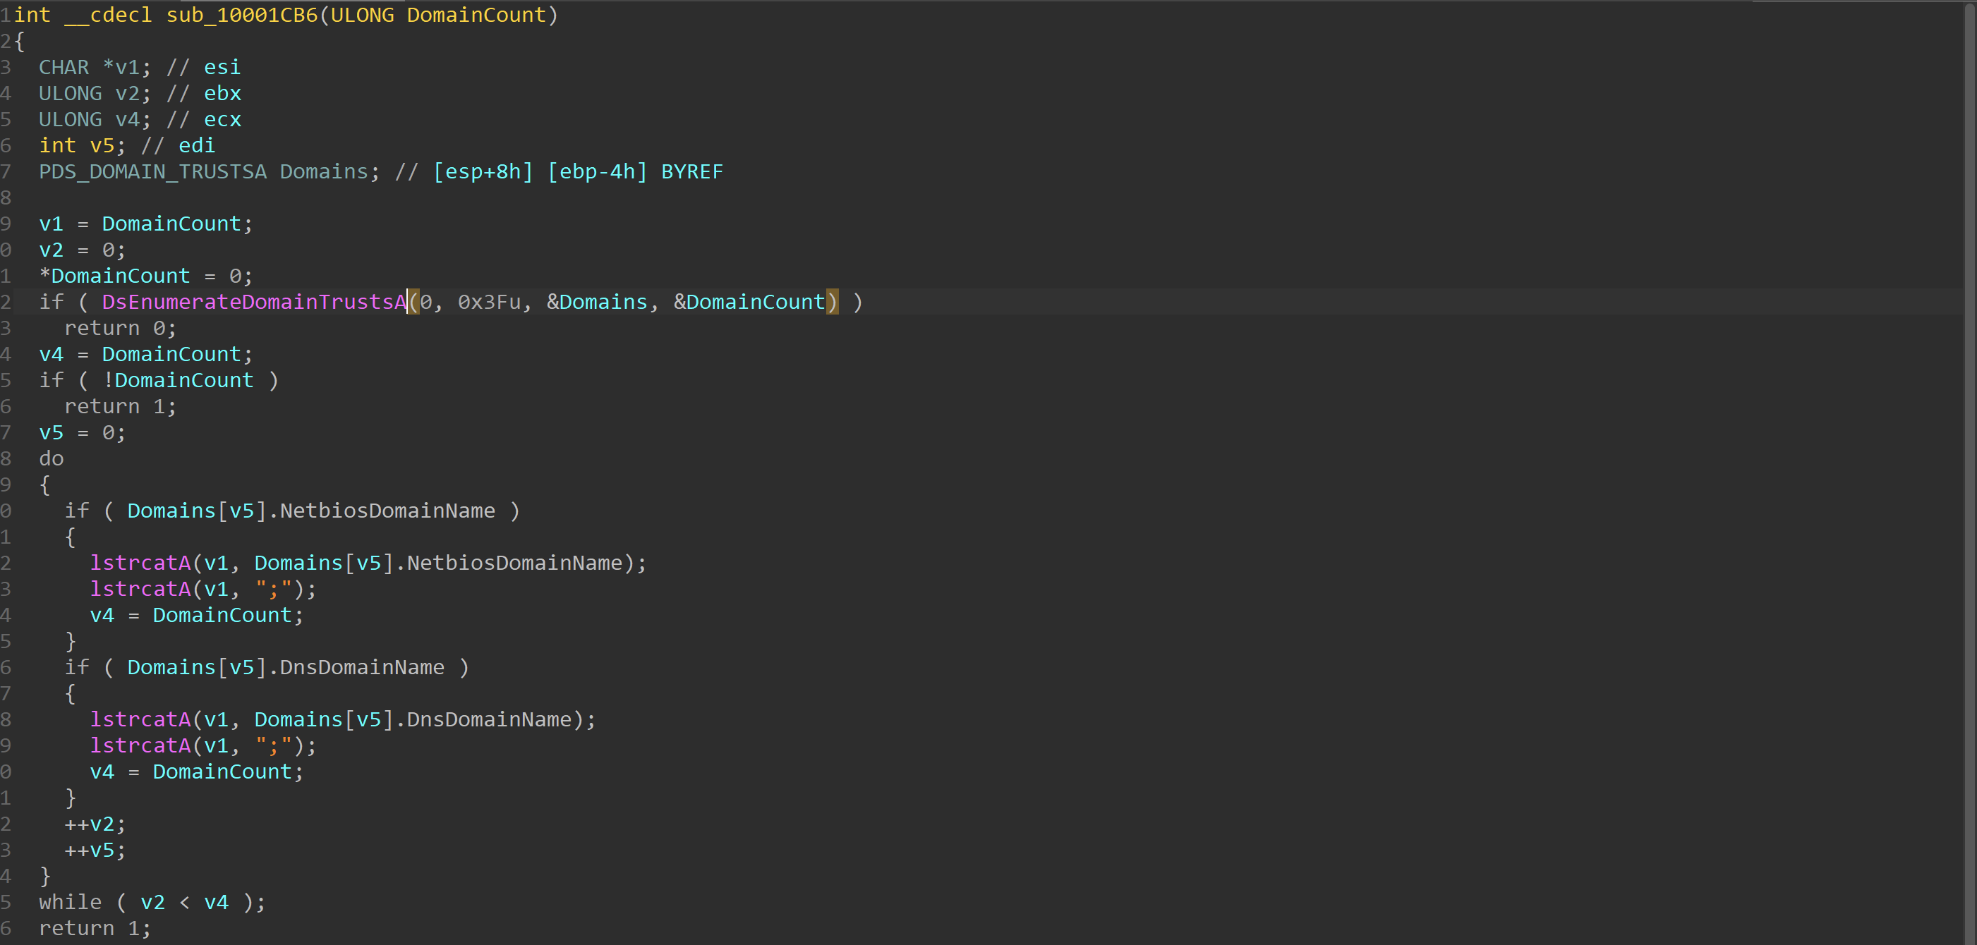The width and height of the screenshot is (1977, 945).
Task: Click the do keyword
Action: (x=52, y=458)
